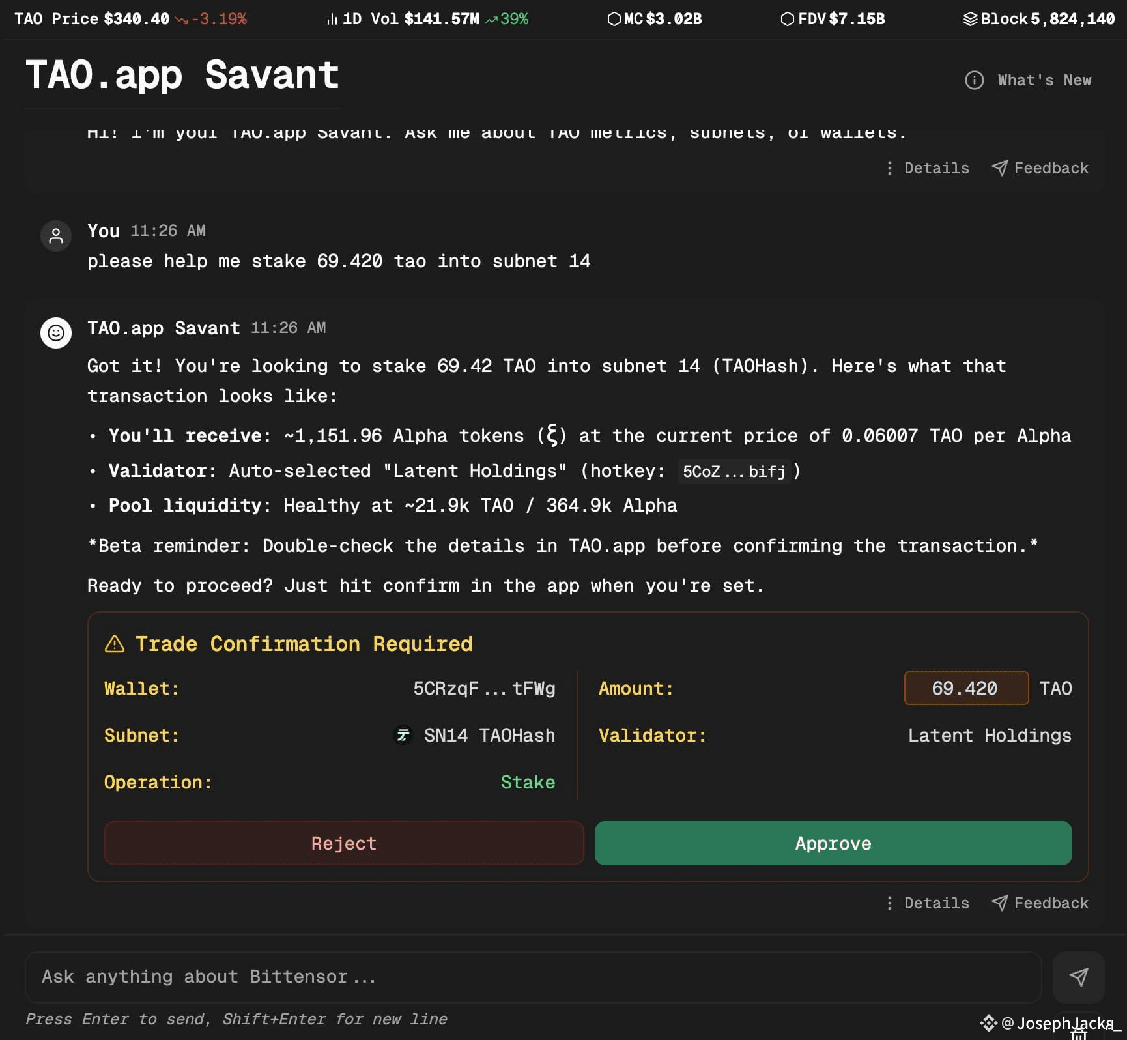Click the volume bar-chart icon

332,20
